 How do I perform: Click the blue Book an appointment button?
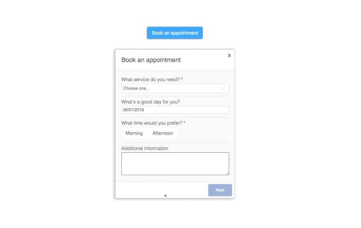(175, 33)
